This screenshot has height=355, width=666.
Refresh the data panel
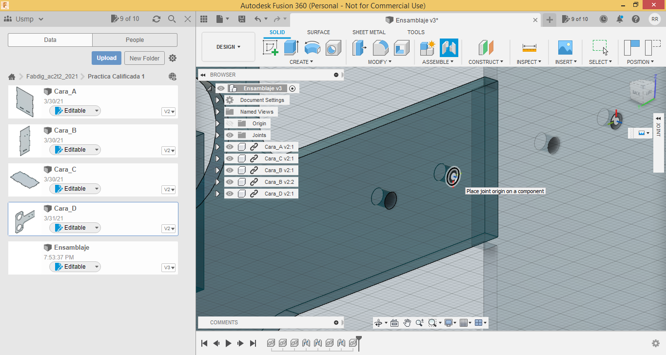pyautogui.click(x=157, y=19)
